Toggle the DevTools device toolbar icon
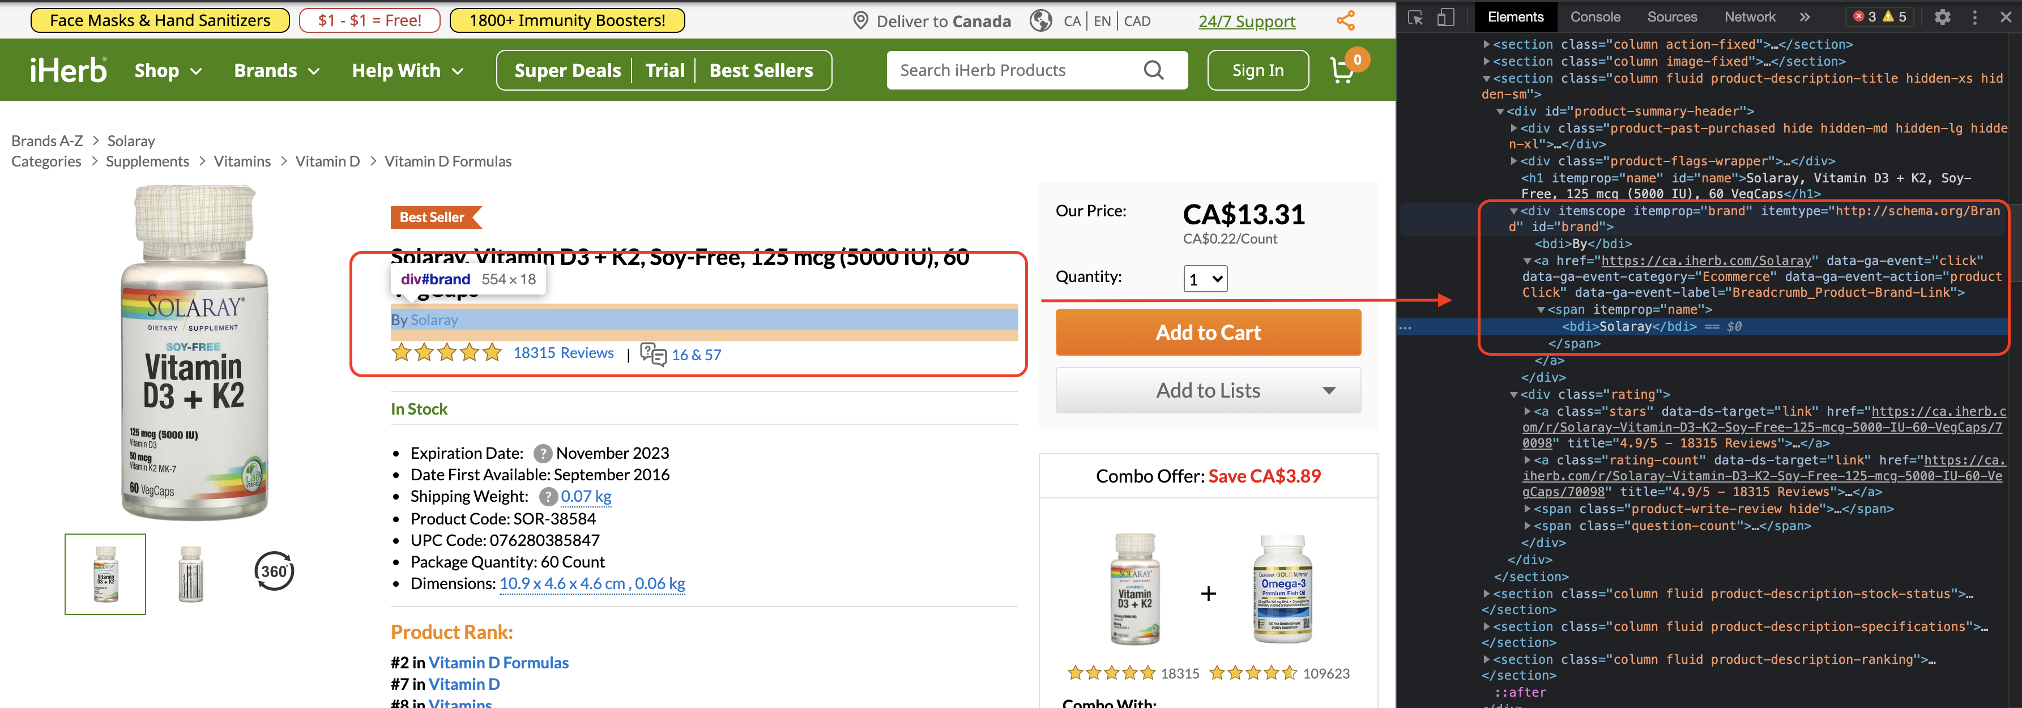2022x708 pixels. pos(1445,17)
